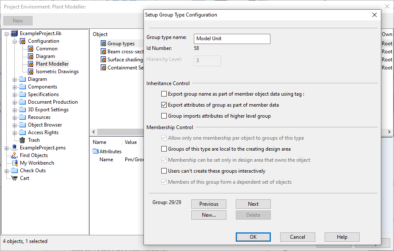The width and height of the screenshot is (394, 251).
Task: Enable export group name using tag checkbox
Action: pos(164,94)
